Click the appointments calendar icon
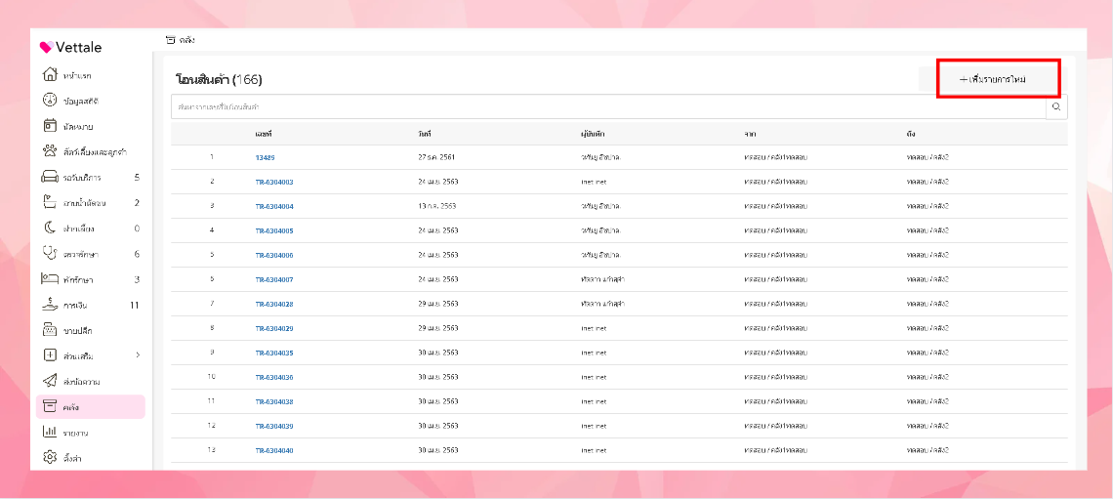 pyautogui.click(x=51, y=126)
